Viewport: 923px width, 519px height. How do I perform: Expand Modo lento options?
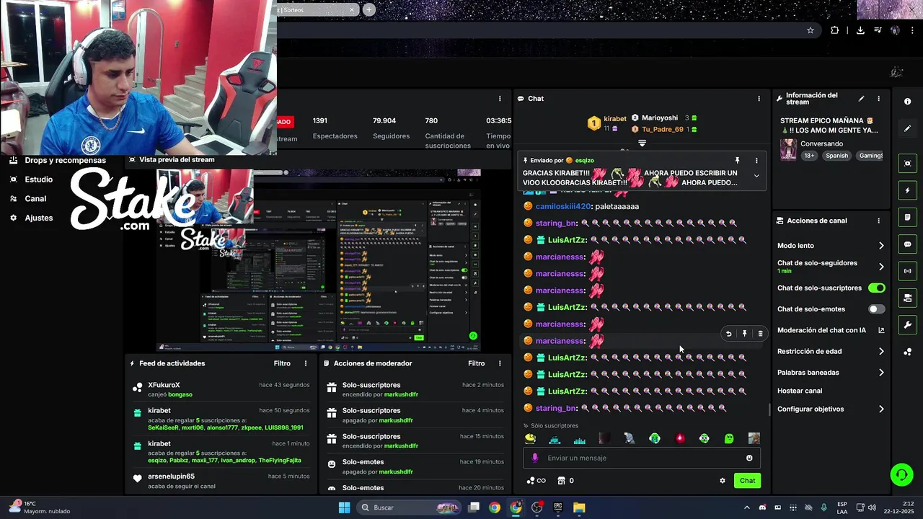point(881,246)
